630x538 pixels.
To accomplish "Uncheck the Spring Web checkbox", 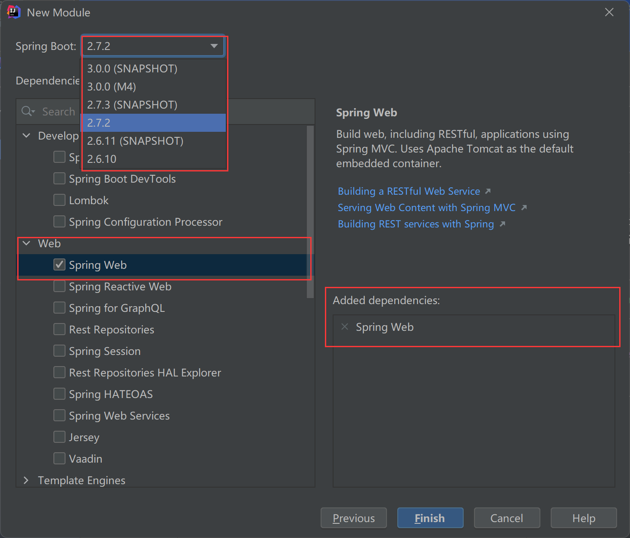I will pyautogui.click(x=59, y=264).
